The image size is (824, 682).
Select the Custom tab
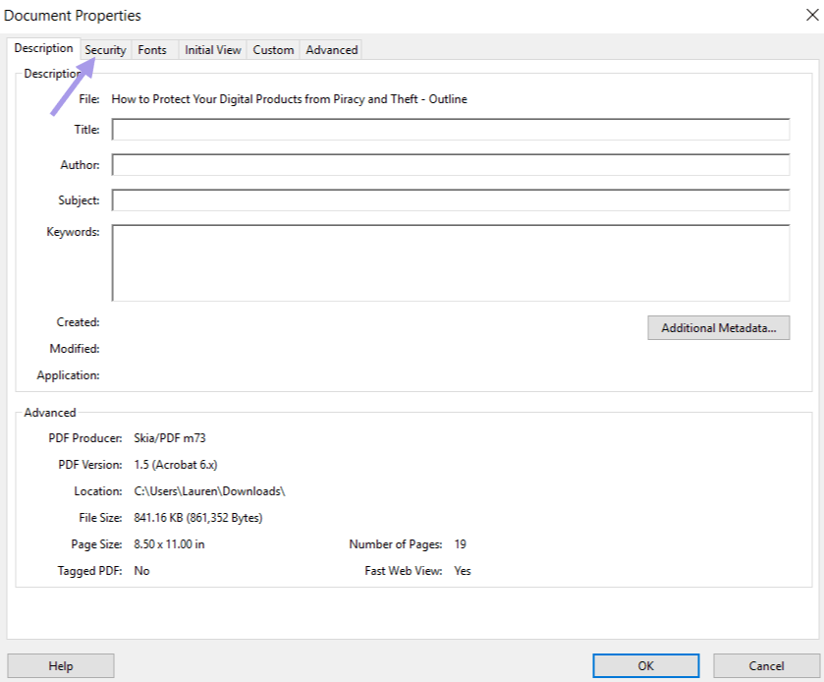[x=273, y=50]
